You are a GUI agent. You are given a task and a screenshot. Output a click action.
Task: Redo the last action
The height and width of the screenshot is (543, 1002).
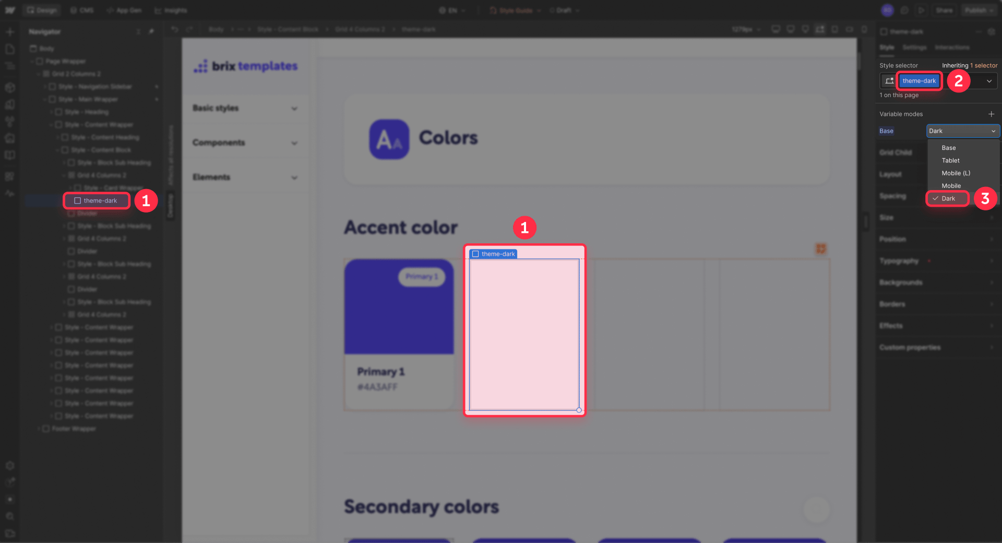(189, 29)
